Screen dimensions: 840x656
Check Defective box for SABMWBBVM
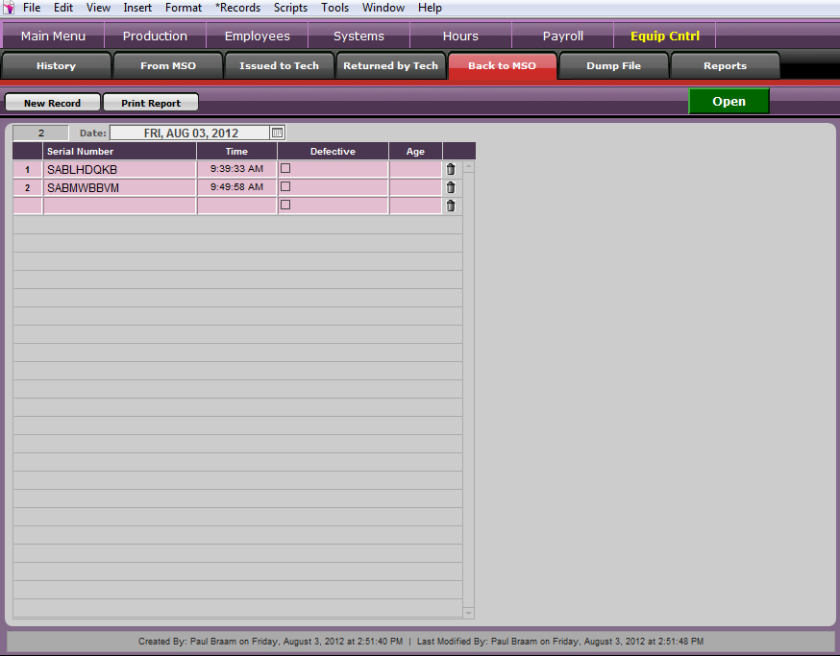coord(285,186)
